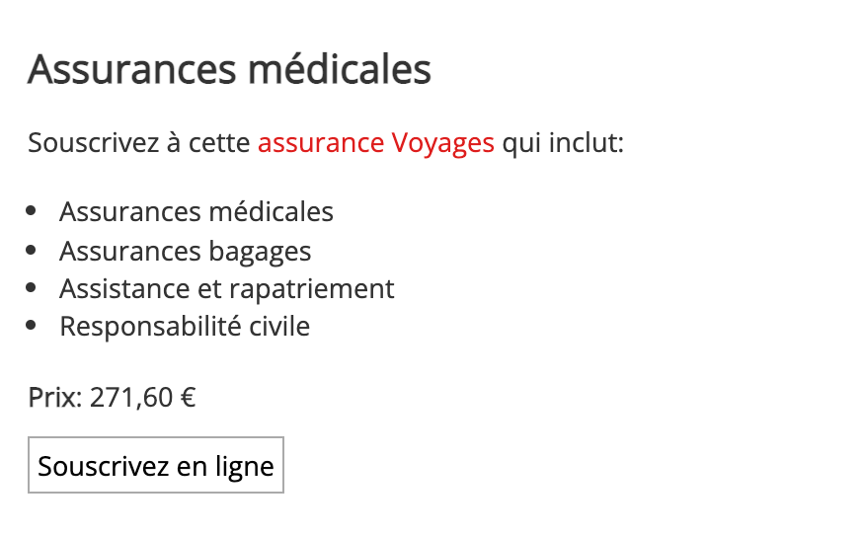Click the text qui inclut:
The image size is (863, 535).
563,143
